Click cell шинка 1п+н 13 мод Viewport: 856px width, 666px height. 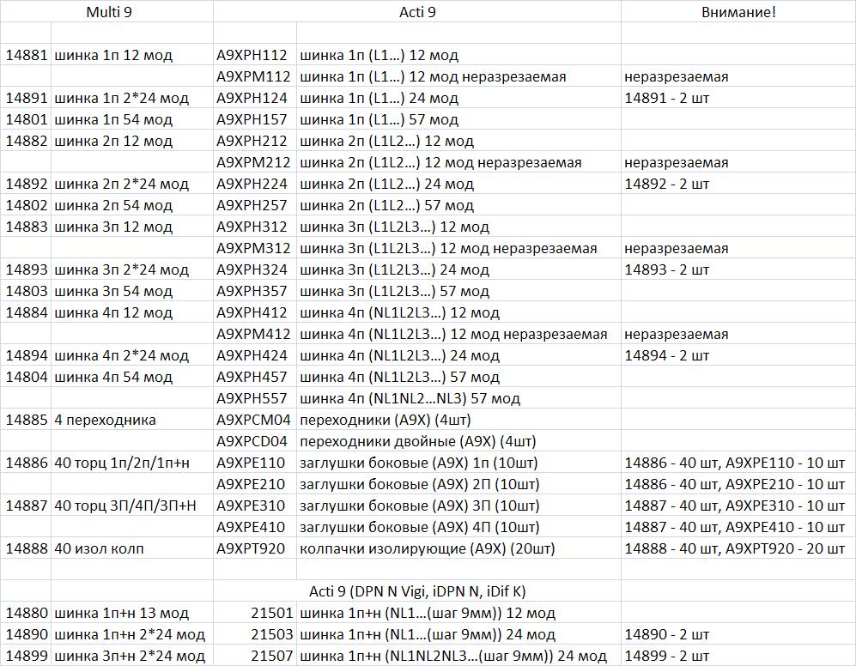(x=132, y=613)
